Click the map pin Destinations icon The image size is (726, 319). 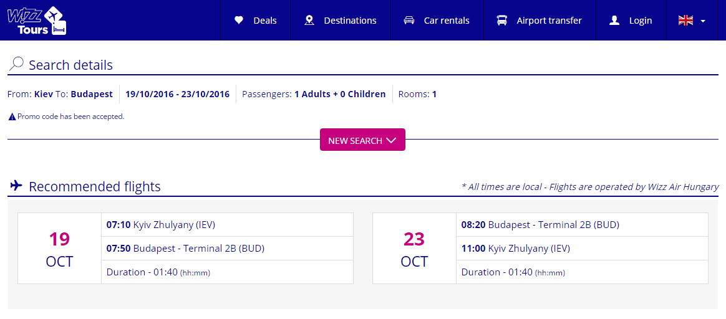coord(309,21)
